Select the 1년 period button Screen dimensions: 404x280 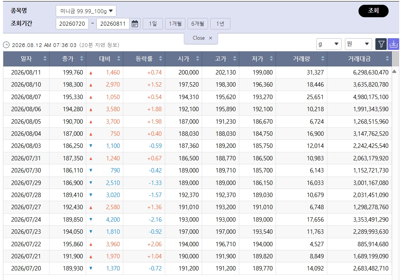click(x=220, y=24)
